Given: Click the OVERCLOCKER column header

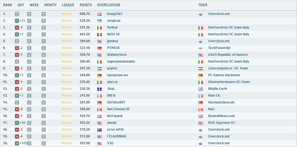Looking at the screenshot, I should tap(108, 5).
